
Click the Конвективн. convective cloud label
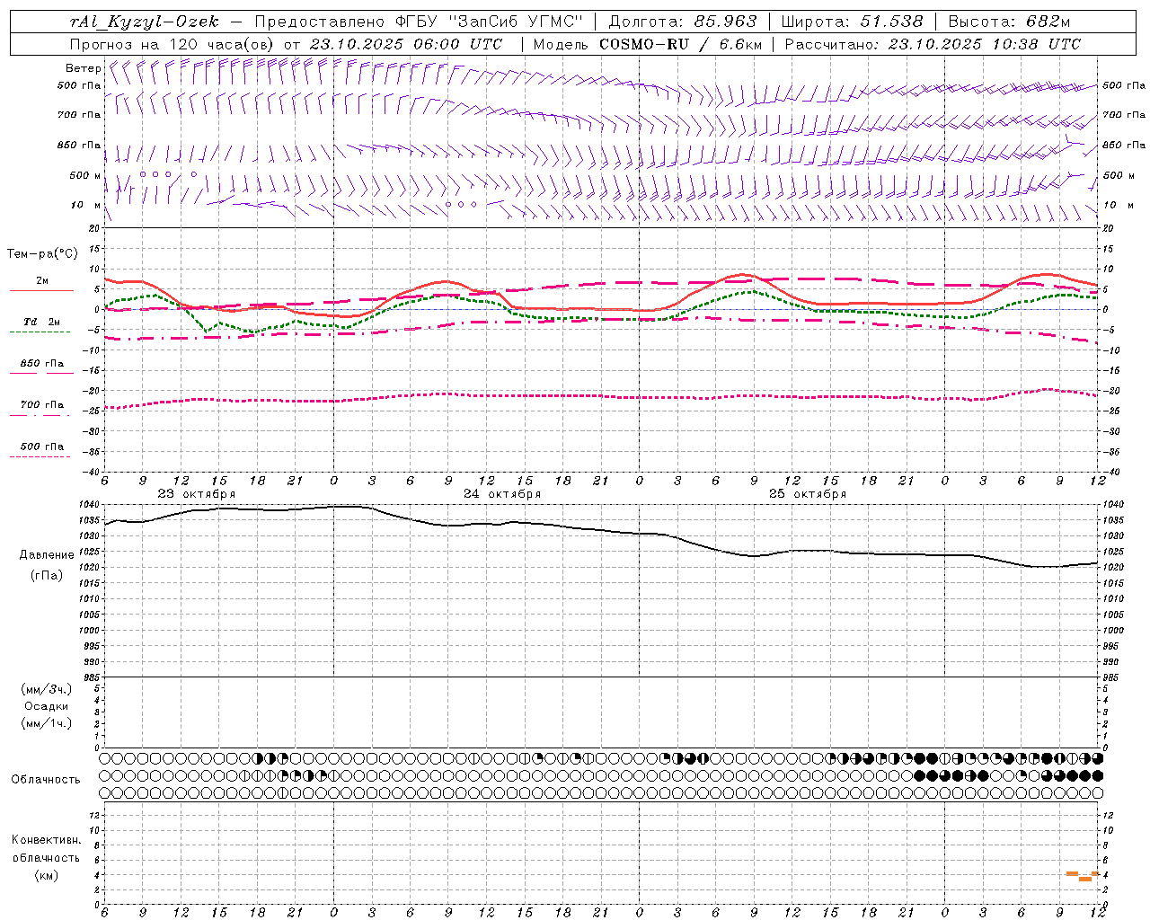coord(47,840)
